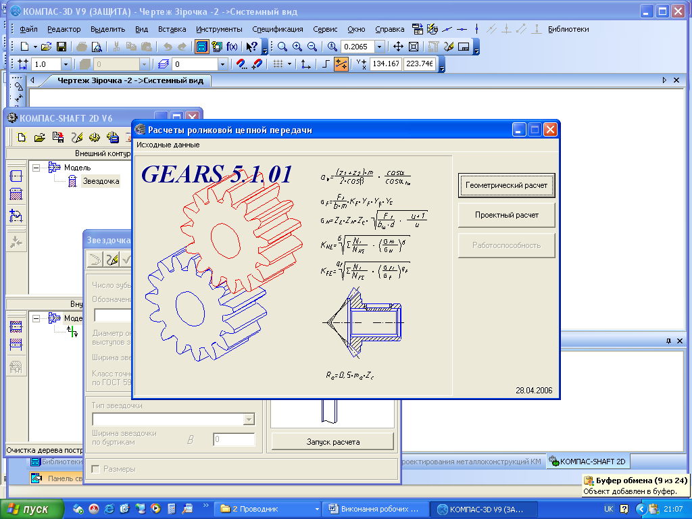The width and height of the screenshot is (692, 519).
Task: Open the Редактор menu
Action: click(x=64, y=29)
